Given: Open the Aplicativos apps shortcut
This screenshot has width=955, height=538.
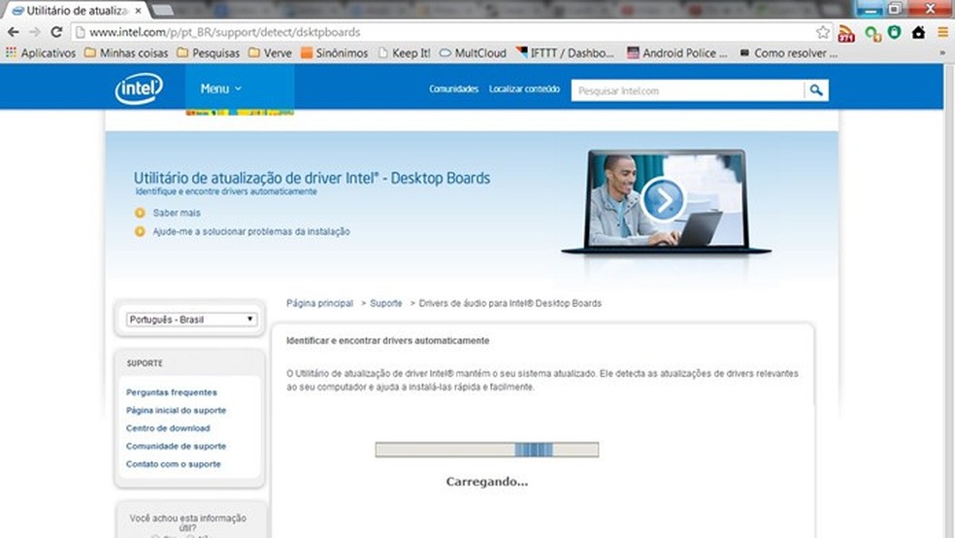Looking at the screenshot, I should tap(41, 53).
